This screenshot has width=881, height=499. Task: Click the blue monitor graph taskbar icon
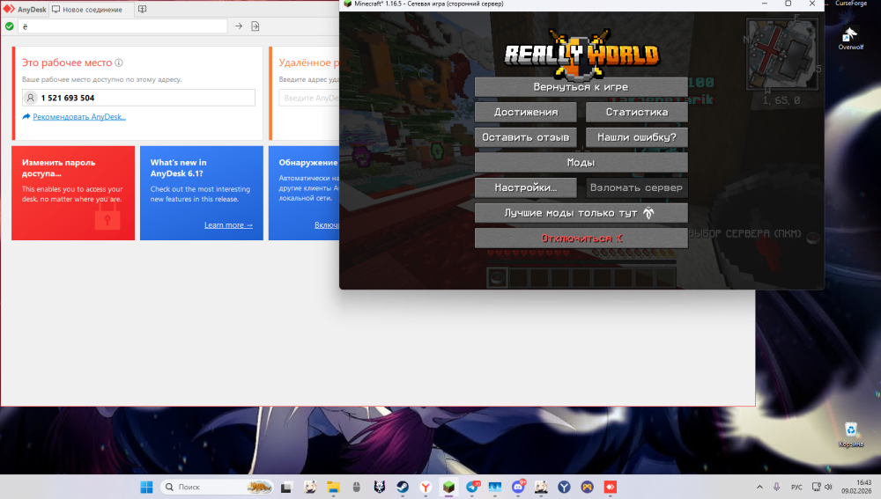(x=495, y=488)
